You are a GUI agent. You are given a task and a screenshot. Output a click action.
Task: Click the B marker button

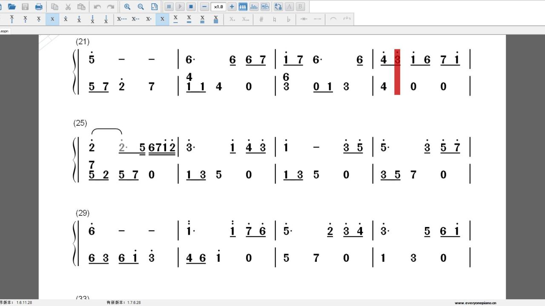301,6
